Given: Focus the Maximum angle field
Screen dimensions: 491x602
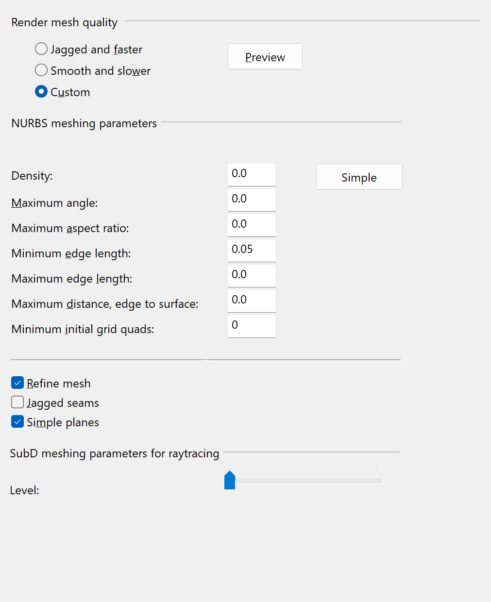Looking at the screenshot, I should tap(252, 200).
